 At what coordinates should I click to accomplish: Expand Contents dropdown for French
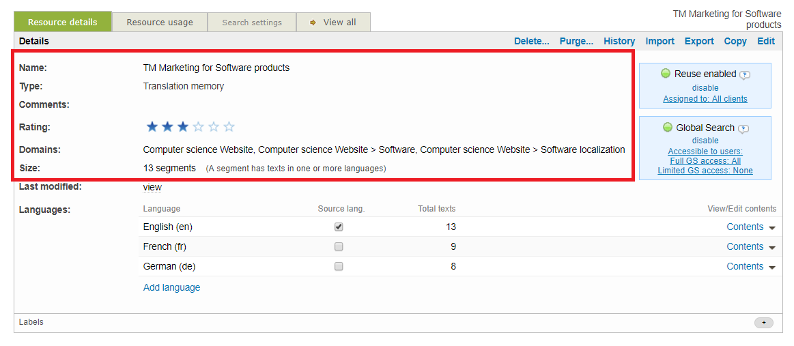tap(772, 248)
